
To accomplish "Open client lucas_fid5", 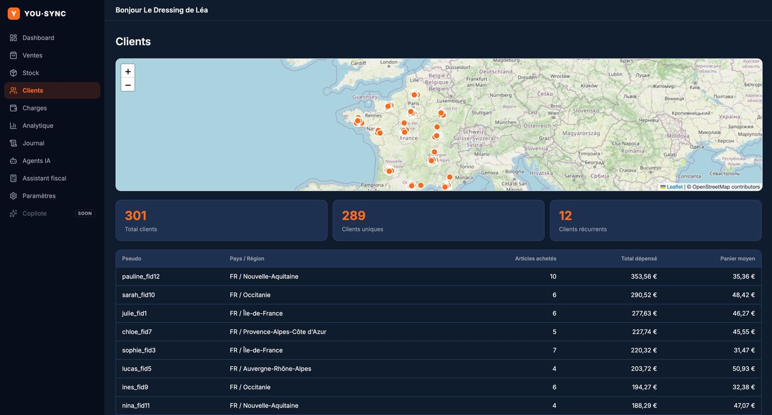I will pos(439,369).
